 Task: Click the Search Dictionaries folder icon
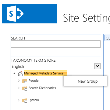(25, 88)
